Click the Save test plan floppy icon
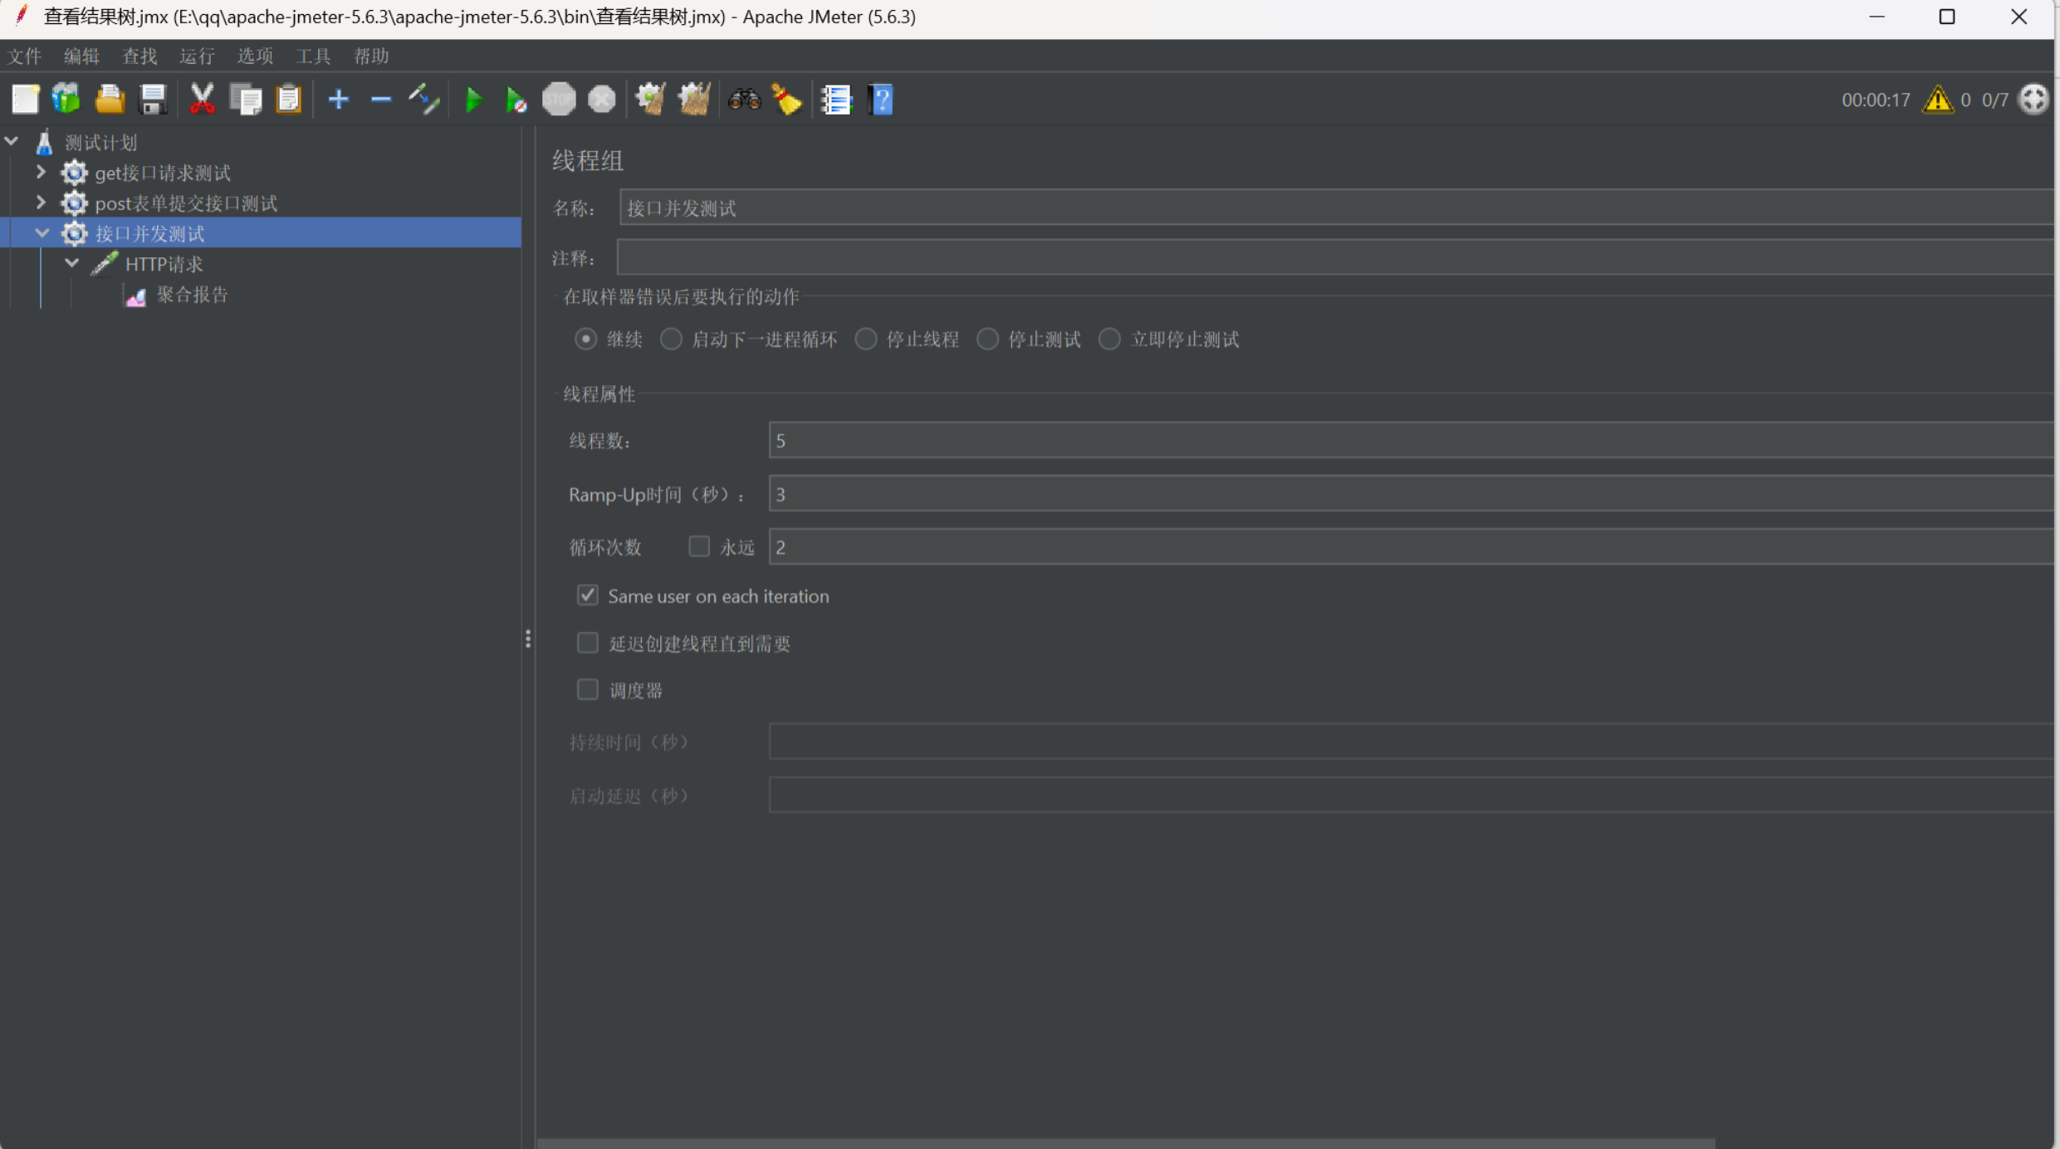 153,100
